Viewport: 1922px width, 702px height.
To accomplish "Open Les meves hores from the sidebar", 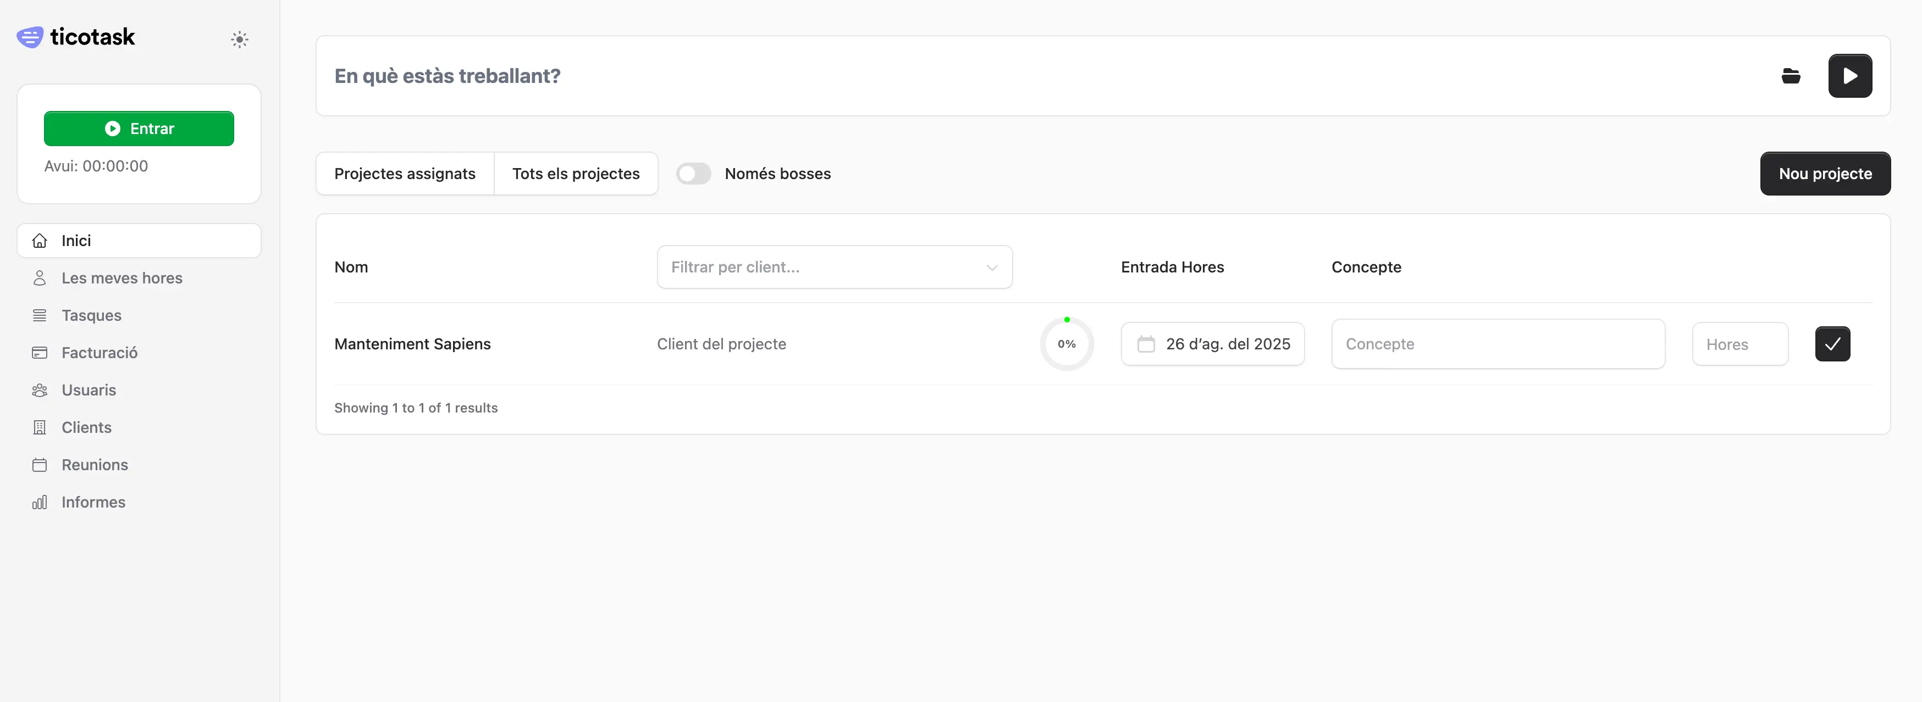I will (121, 278).
